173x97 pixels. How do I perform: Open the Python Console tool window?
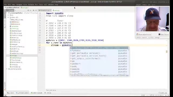(37, 93)
